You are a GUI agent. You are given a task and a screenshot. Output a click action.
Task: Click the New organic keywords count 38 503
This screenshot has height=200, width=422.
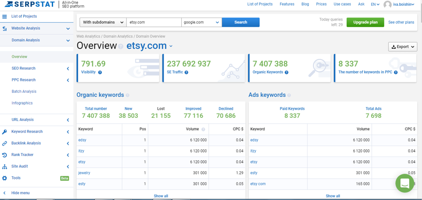129,116
